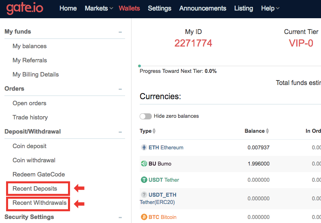
Task: Open Redeem GateCode
Action: click(39, 174)
